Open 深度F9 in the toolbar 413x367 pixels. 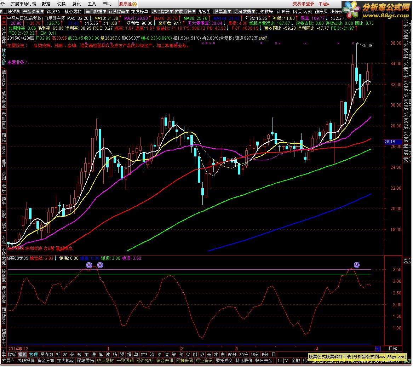point(53,12)
